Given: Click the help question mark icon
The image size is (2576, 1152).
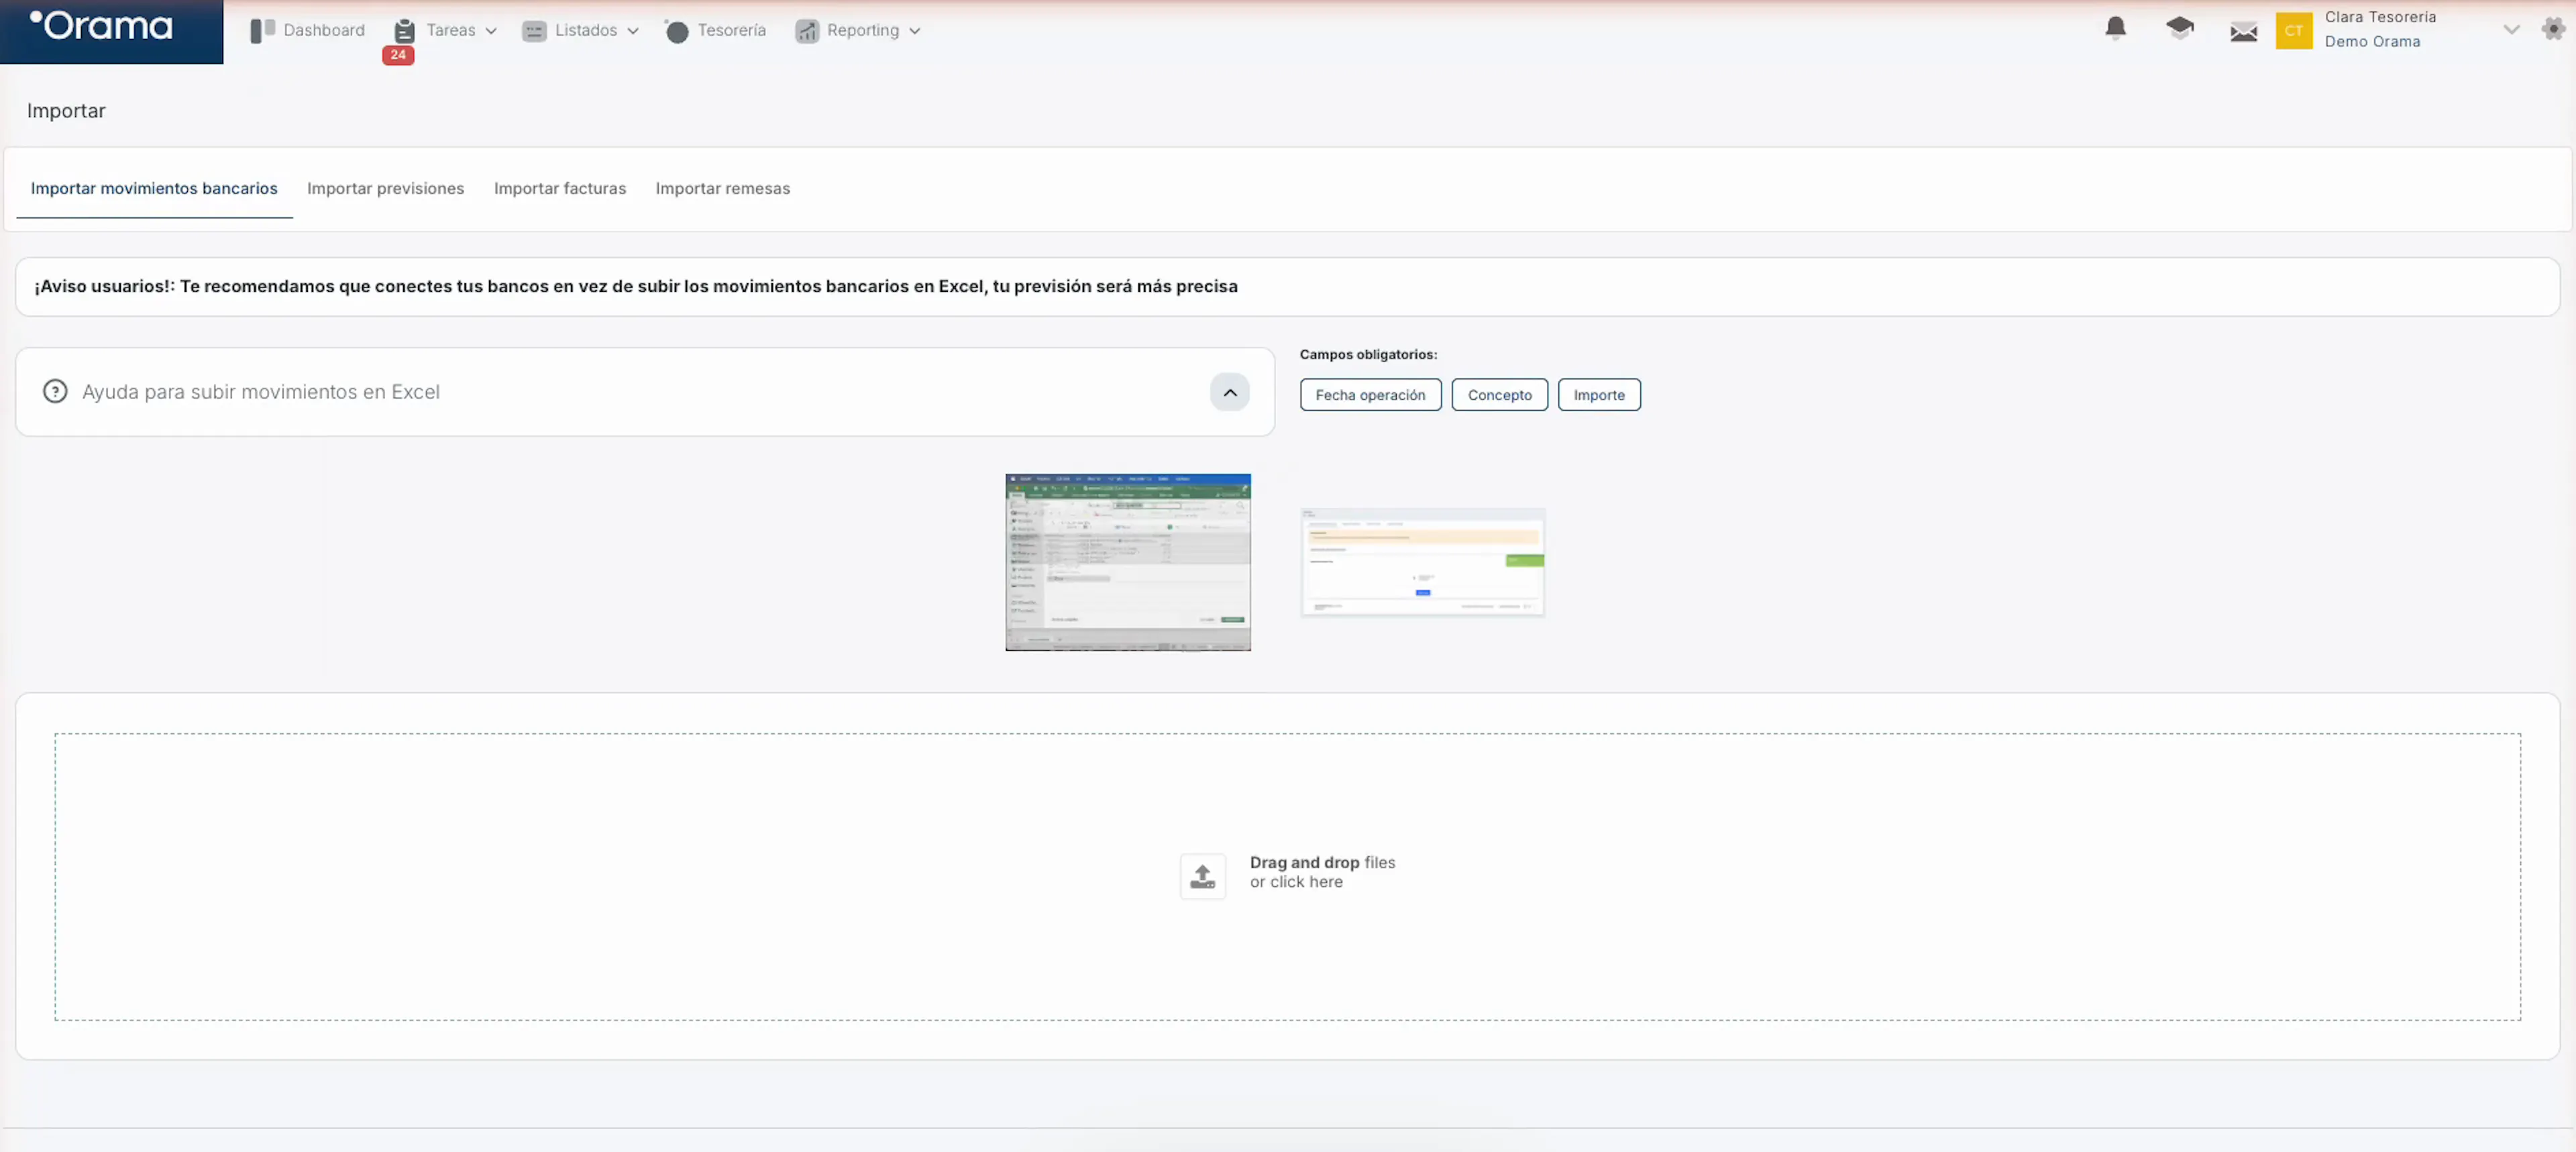Looking at the screenshot, I should click(x=55, y=392).
